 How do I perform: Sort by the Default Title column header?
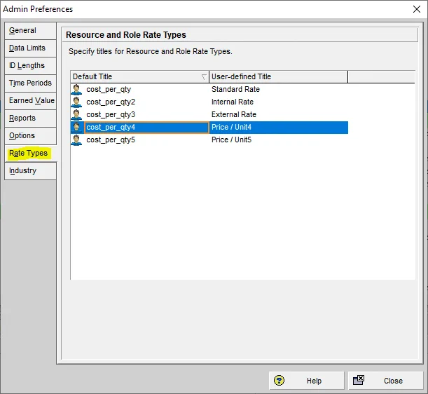click(x=139, y=77)
